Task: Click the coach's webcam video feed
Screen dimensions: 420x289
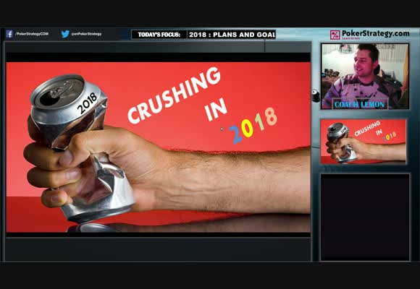Action: (365, 76)
